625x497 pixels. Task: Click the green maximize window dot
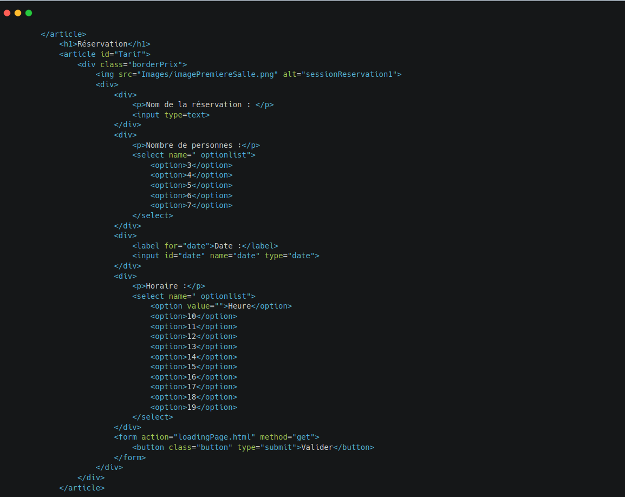(x=29, y=13)
